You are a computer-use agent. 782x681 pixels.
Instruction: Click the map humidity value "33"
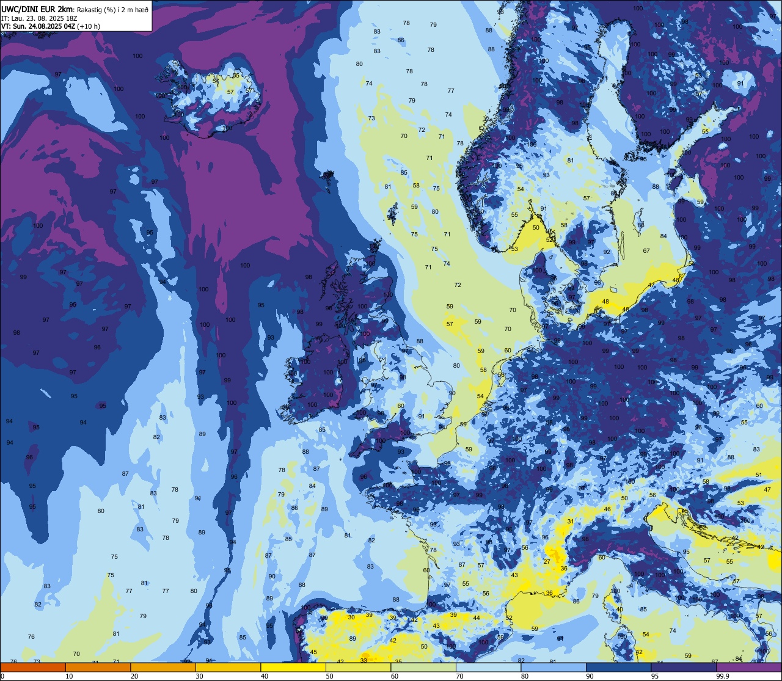click(x=364, y=660)
